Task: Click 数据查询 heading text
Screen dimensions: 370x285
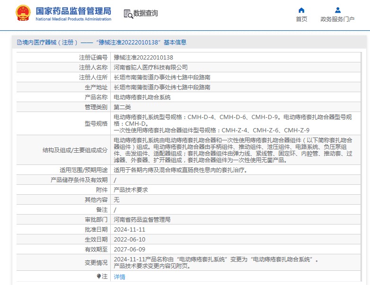Action: coord(146,13)
